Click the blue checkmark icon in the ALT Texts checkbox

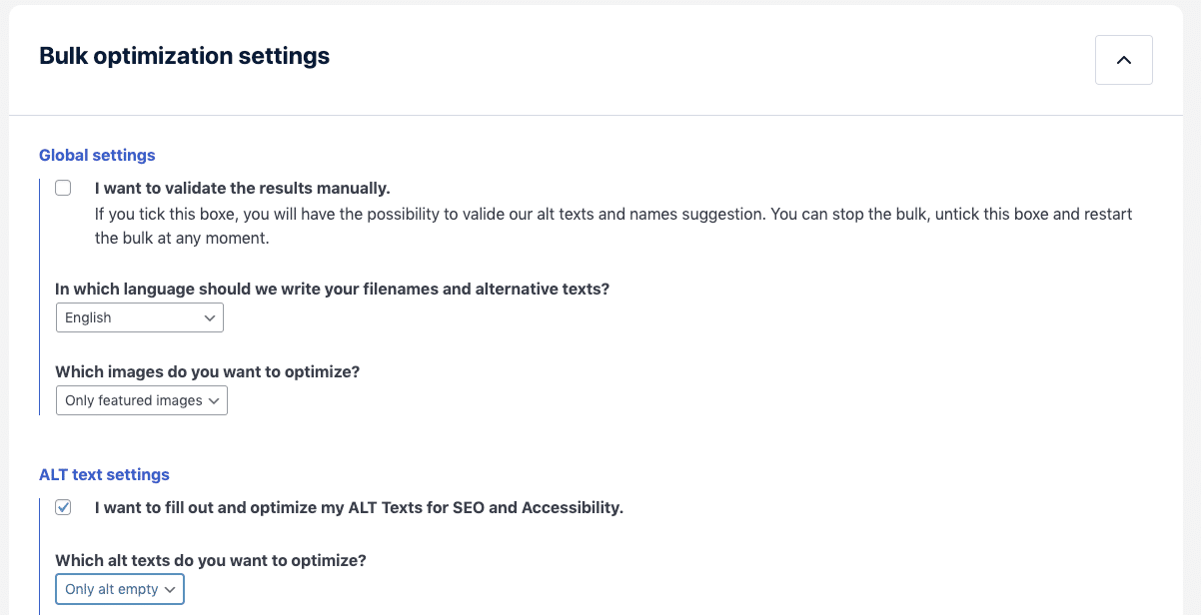(x=63, y=507)
